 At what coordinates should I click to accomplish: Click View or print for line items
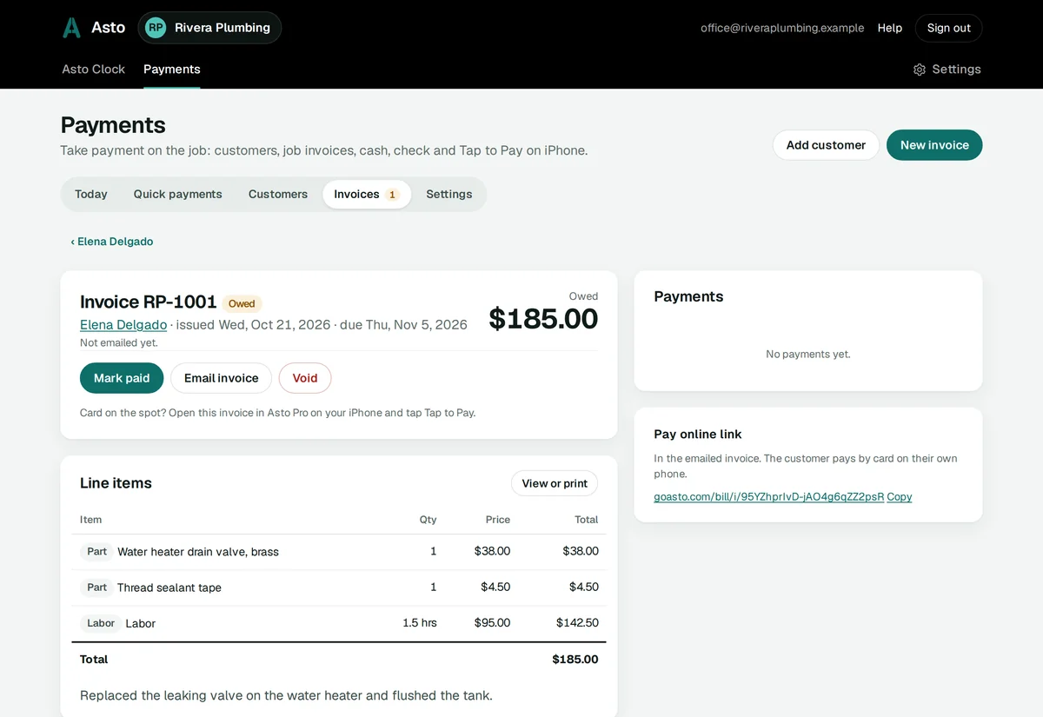(555, 483)
